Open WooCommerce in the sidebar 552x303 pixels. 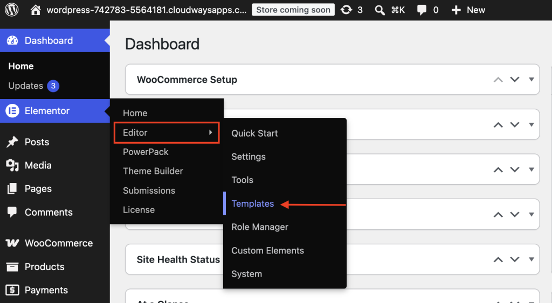pyautogui.click(x=59, y=243)
